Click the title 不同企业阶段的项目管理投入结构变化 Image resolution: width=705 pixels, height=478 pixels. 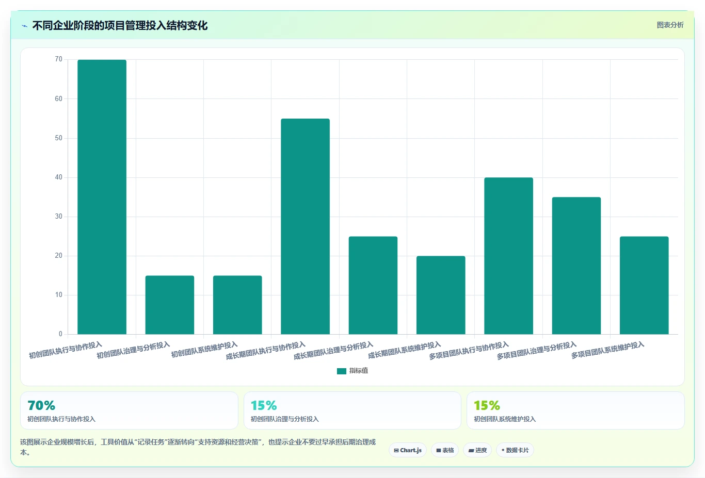[120, 25]
